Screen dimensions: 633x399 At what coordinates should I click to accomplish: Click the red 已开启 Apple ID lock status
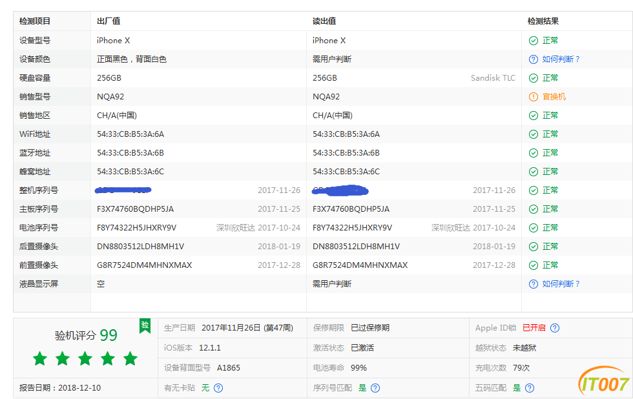tap(534, 328)
